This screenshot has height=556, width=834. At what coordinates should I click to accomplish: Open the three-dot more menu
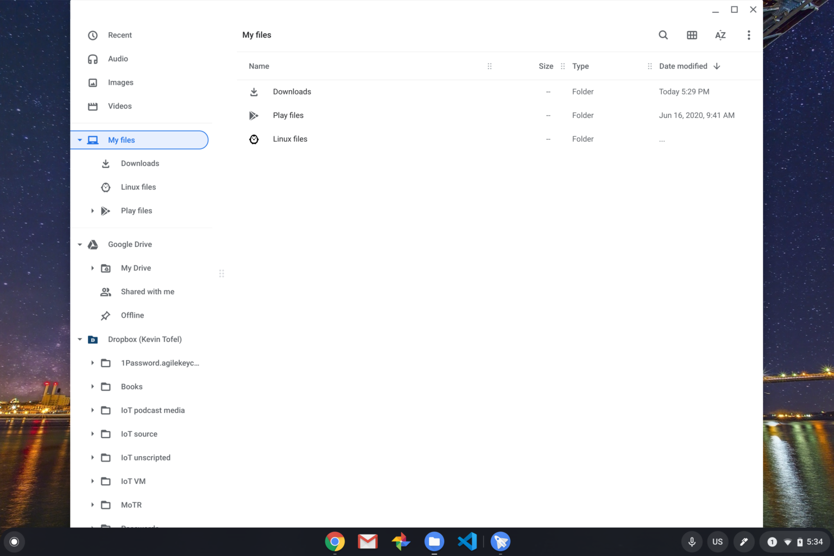[x=749, y=35]
